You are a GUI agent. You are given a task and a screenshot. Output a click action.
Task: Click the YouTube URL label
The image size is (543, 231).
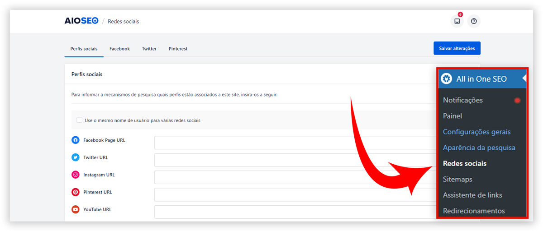[97, 209]
